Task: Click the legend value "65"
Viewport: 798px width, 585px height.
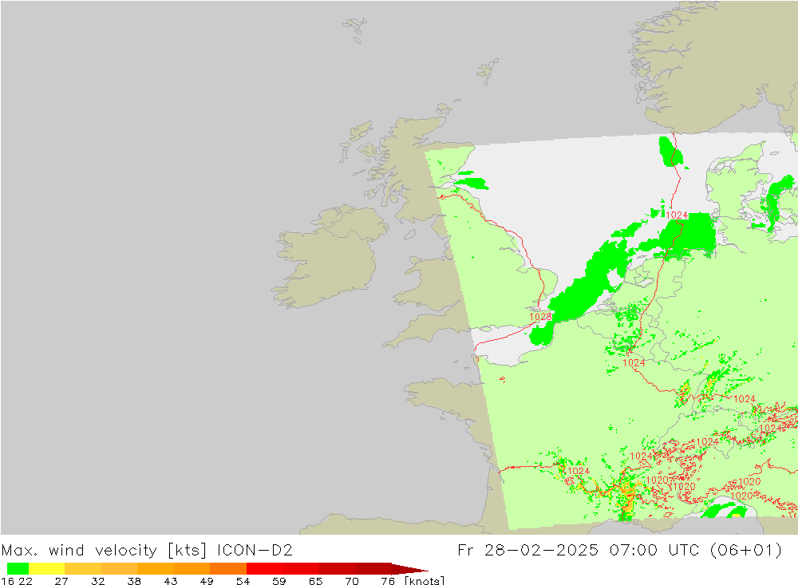Action: point(315,581)
